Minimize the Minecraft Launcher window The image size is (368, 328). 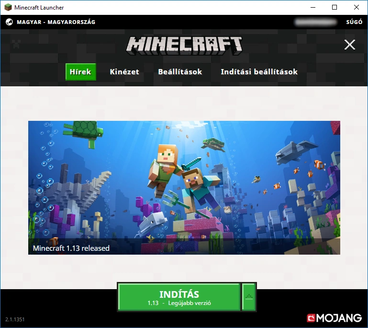point(313,8)
